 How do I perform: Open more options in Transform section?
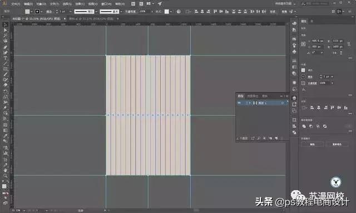pyautogui.click(x=350, y=58)
